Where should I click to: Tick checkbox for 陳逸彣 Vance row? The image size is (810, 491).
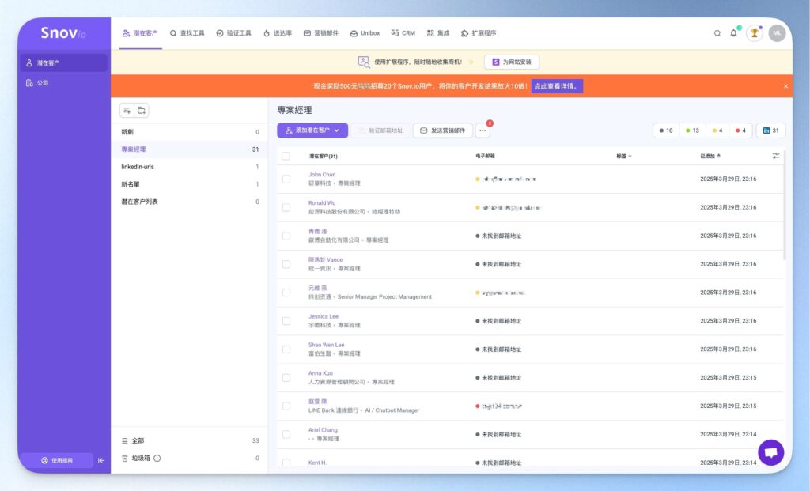point(286,264)
